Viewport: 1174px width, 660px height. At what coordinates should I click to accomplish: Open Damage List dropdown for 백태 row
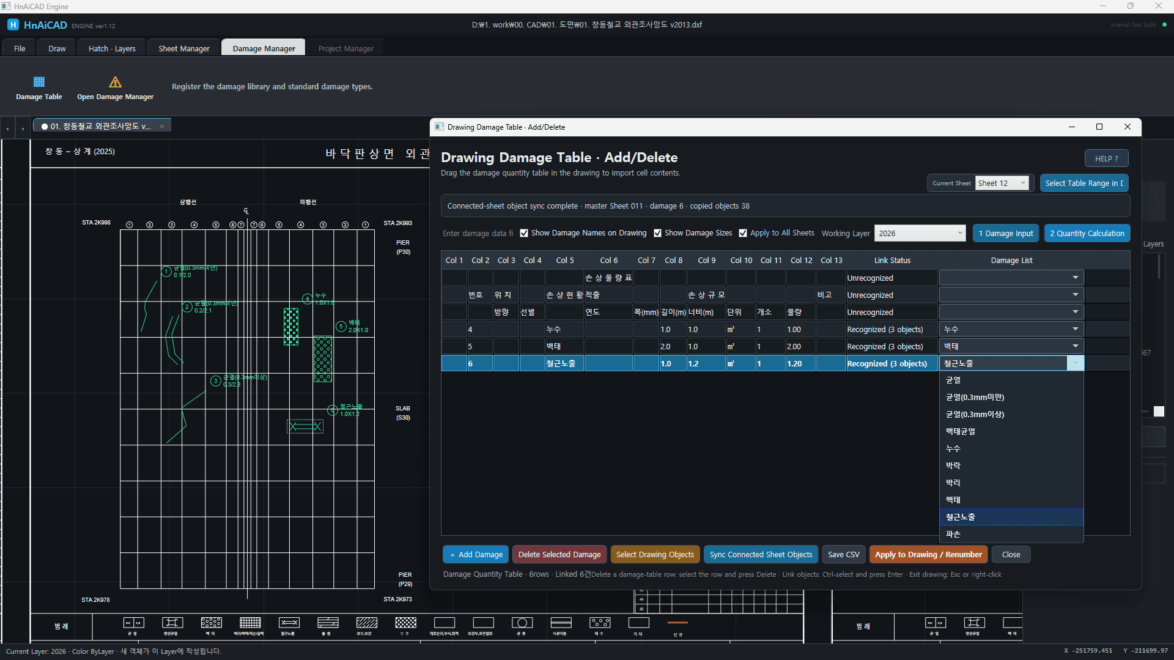click(x=1075, y=346)
